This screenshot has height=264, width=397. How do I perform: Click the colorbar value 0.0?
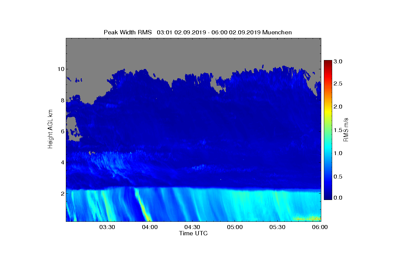click(338, 198)
